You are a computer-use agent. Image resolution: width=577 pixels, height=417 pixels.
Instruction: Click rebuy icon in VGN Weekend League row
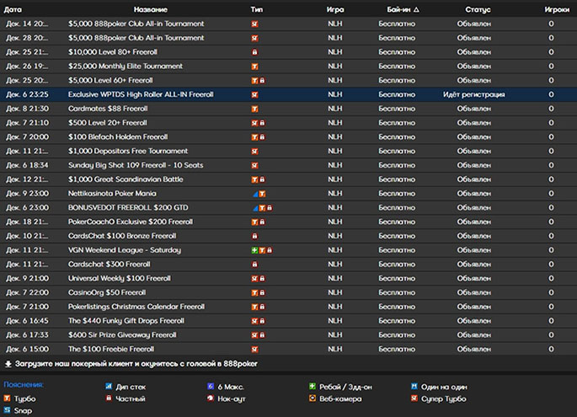tap(254, 250)
